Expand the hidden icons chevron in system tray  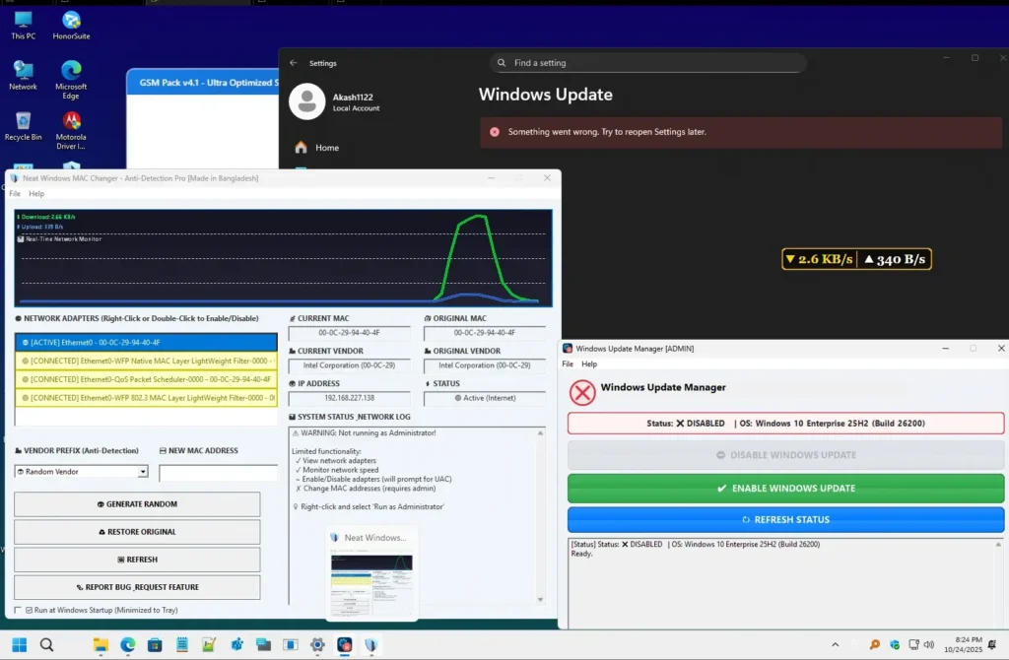[x=836, y=645]
